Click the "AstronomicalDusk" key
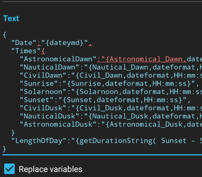This screenshot has height=177, width=202. point(58,124)
